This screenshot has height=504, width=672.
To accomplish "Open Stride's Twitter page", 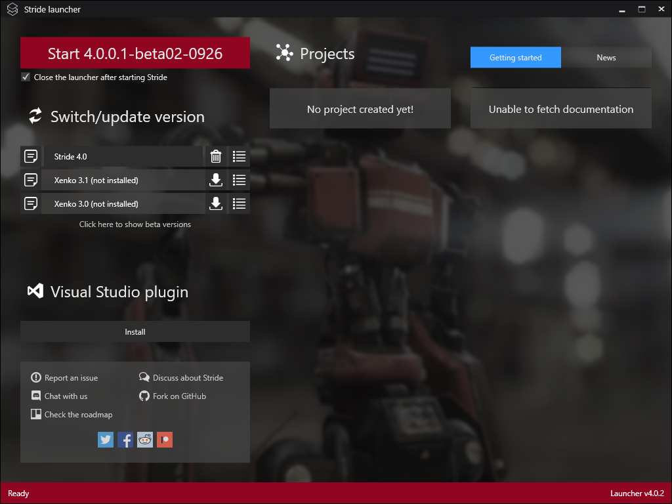I will pos(105,439).
